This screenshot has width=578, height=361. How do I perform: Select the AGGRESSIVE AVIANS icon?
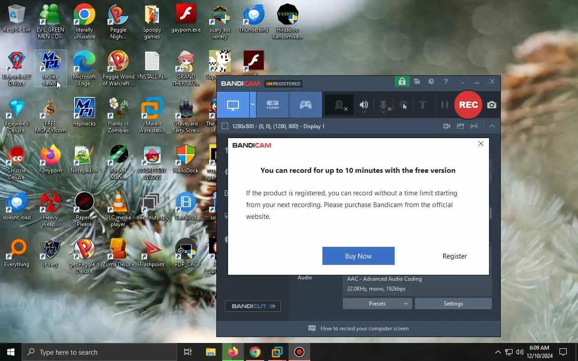click(x=152, y=162)
